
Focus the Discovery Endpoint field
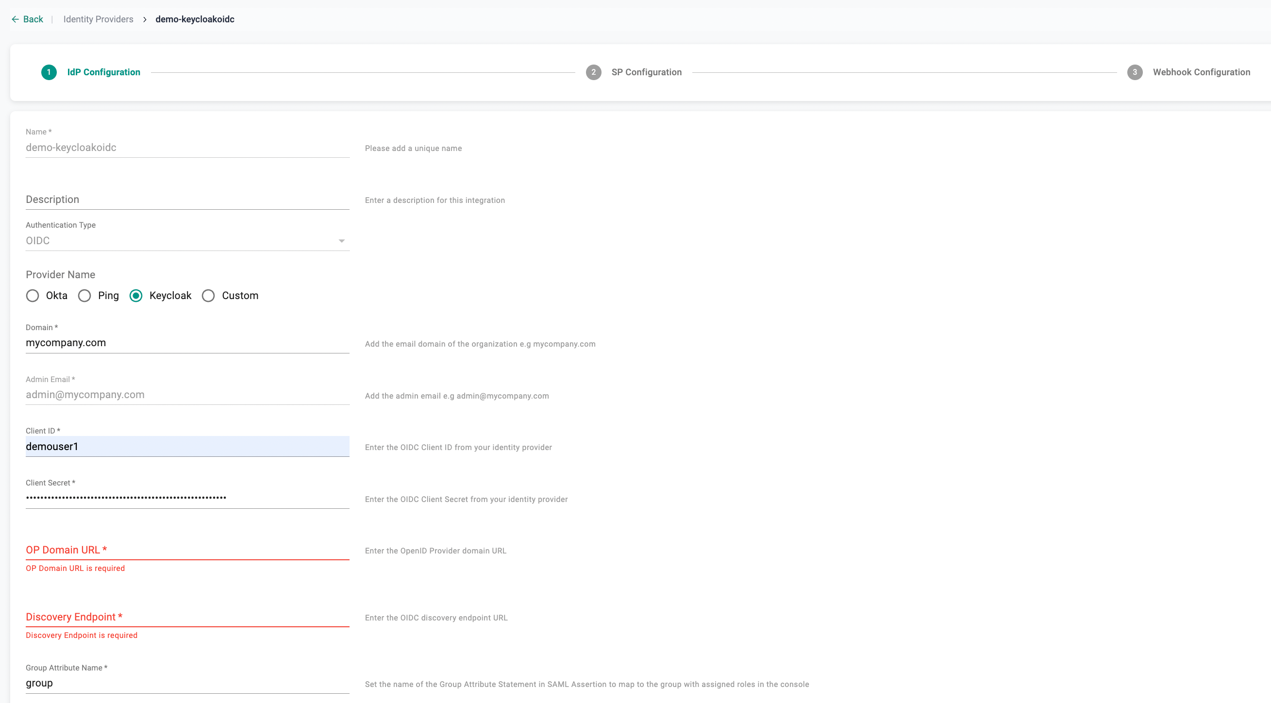(187, 617)
